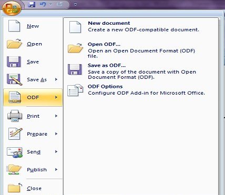
Task: Open the Undo history dropdown arrow
Action: tap(51, 4)
